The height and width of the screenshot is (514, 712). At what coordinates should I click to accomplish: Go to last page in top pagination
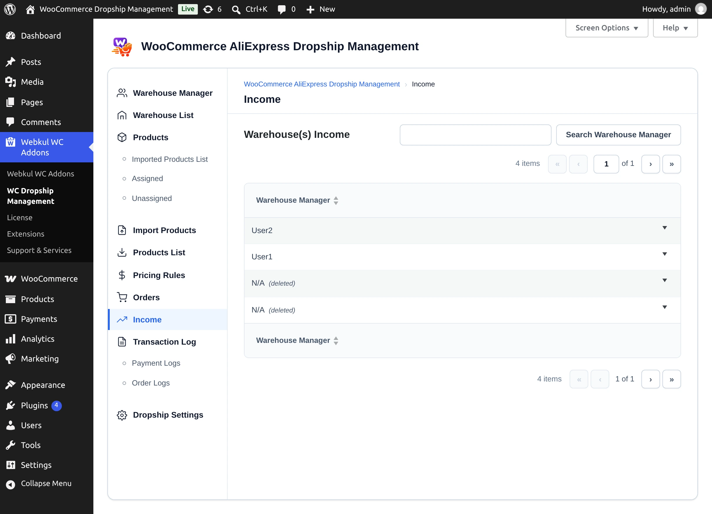[671, 164]
